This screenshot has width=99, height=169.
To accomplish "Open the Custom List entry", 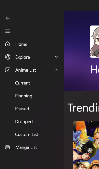I will click(x=27, y=134).
